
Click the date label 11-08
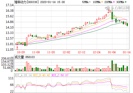(x=36, y=52)
